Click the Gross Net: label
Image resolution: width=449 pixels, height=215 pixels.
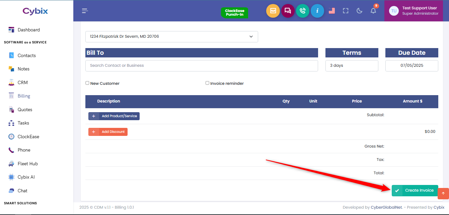click(374, 146)
